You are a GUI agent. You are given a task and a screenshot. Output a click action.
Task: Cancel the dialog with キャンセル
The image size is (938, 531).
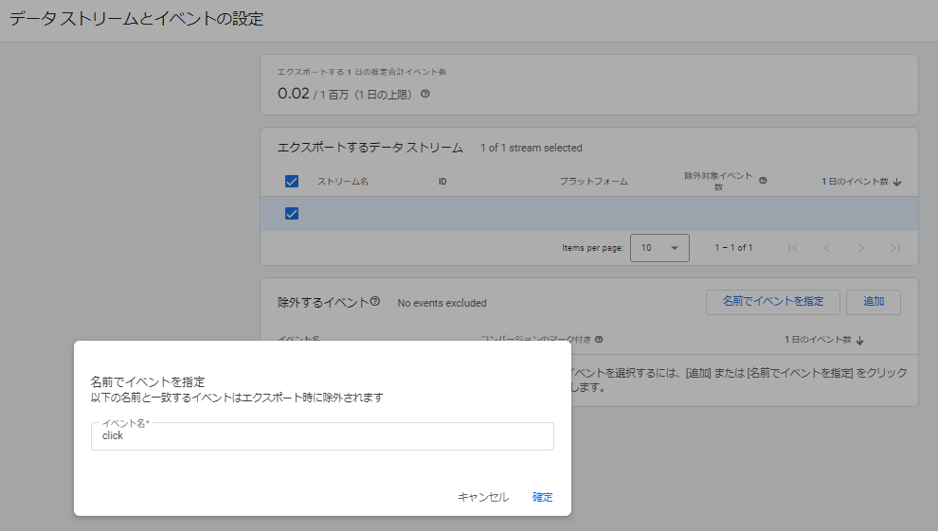click(x=483, y=497)
